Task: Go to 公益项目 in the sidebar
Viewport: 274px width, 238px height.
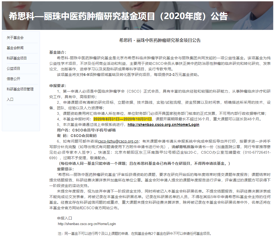Action: pos(13,68)
